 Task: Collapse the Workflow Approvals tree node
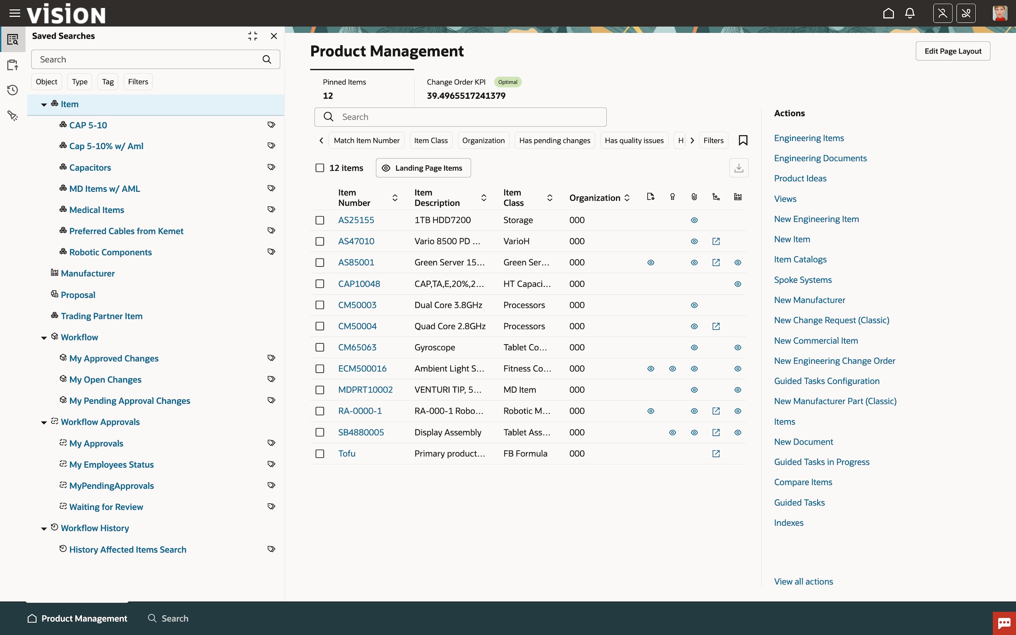pos(43,423)
